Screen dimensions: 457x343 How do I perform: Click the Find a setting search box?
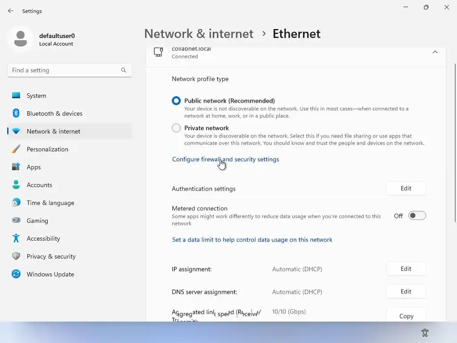(x=65, y=70)
